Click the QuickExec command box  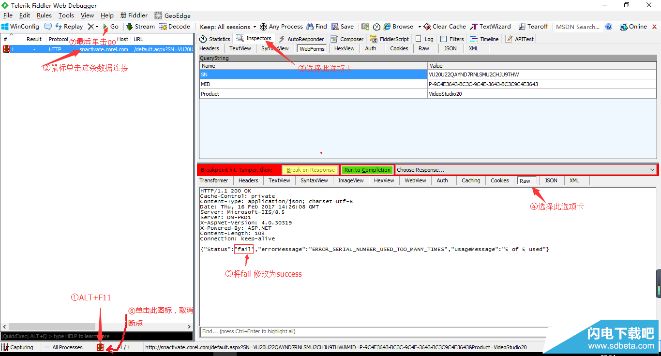tap(97, 336)
